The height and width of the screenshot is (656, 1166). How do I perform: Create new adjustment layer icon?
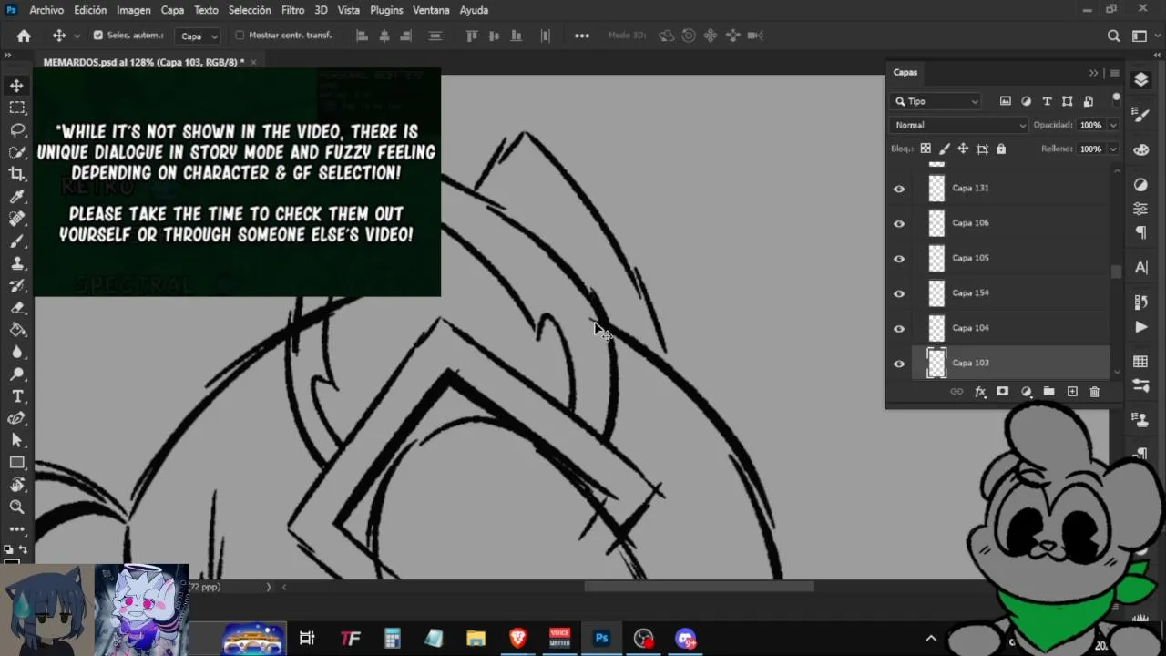[1026, 392]
